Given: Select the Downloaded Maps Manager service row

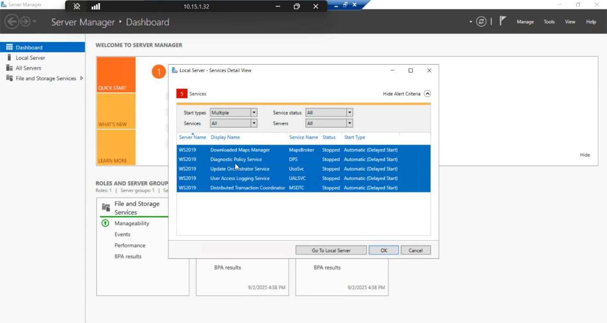Looking at the screenshot, I should point(304,150).
